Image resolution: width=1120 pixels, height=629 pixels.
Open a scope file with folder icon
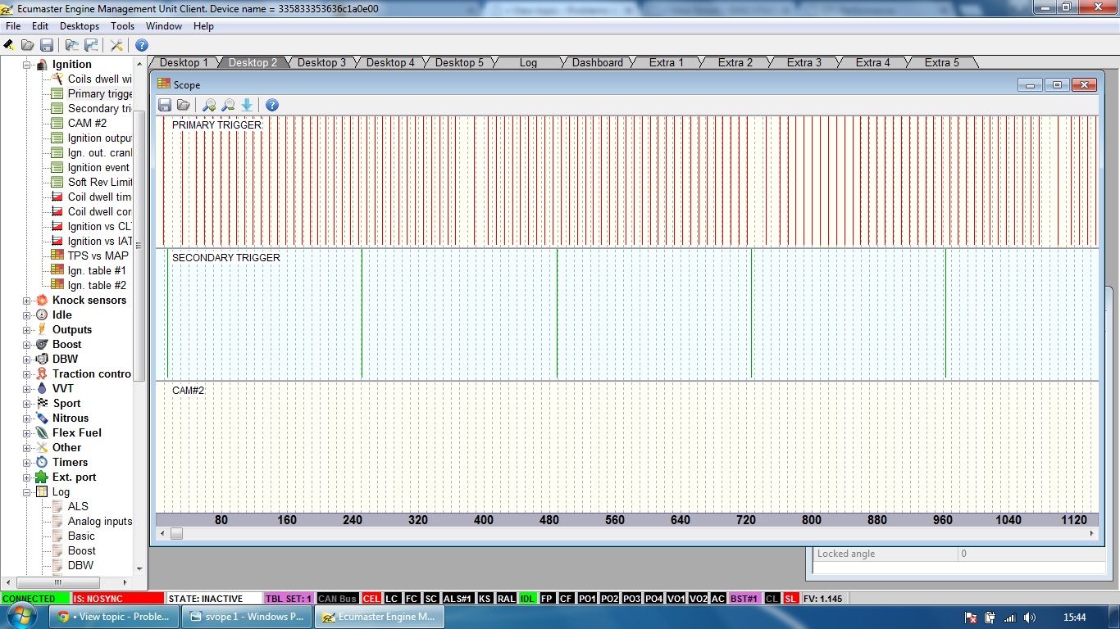184,105
